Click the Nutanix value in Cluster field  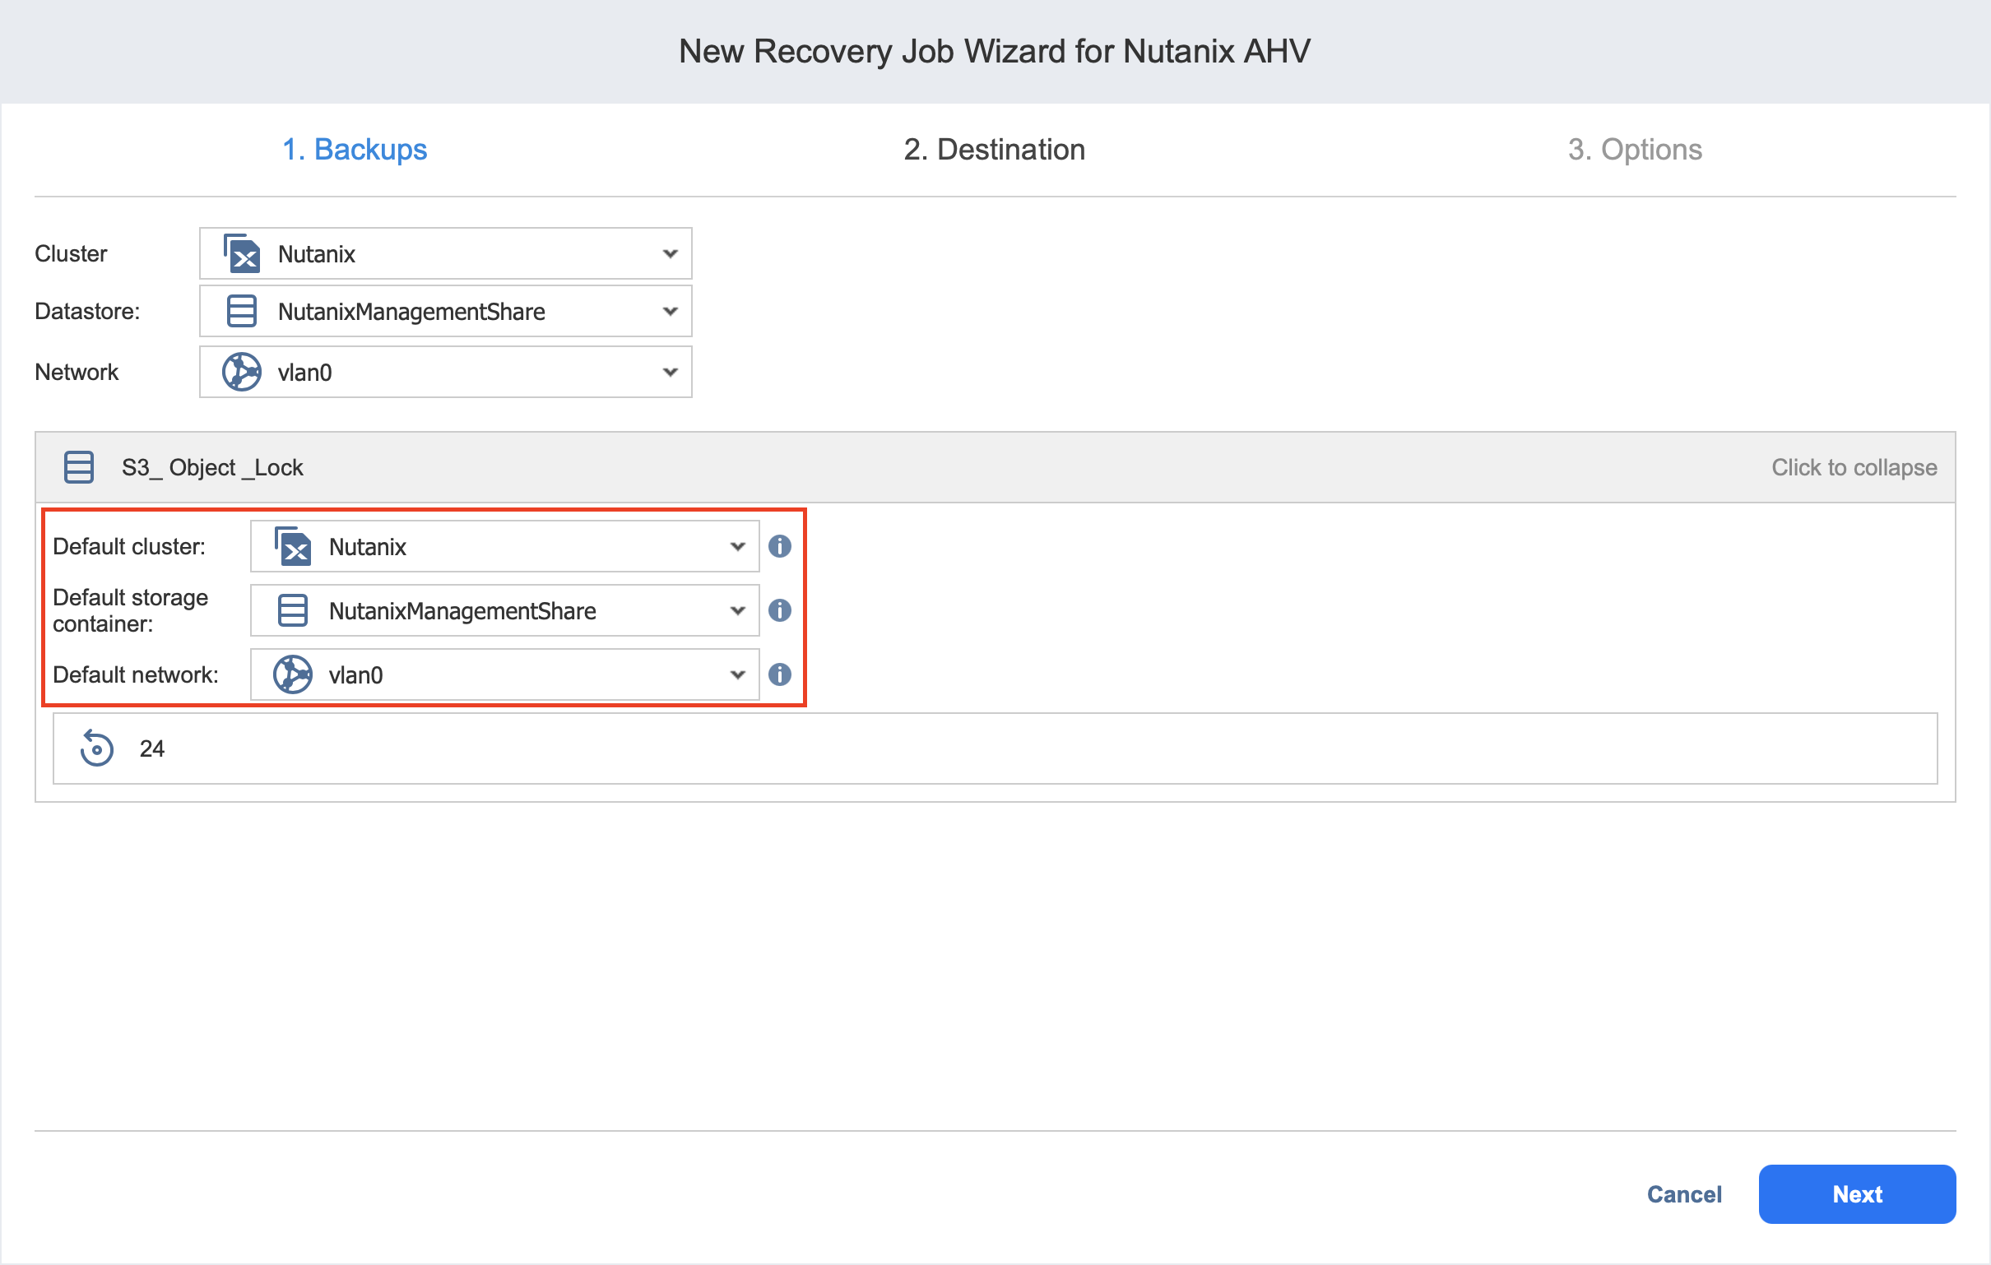tap(317, 254)
